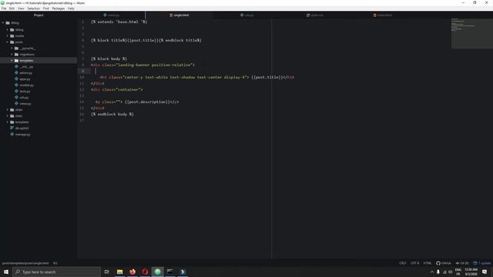Open Firefox from the taskbar
This screenshot has height=277, width=493.
(x=132, y=272)
